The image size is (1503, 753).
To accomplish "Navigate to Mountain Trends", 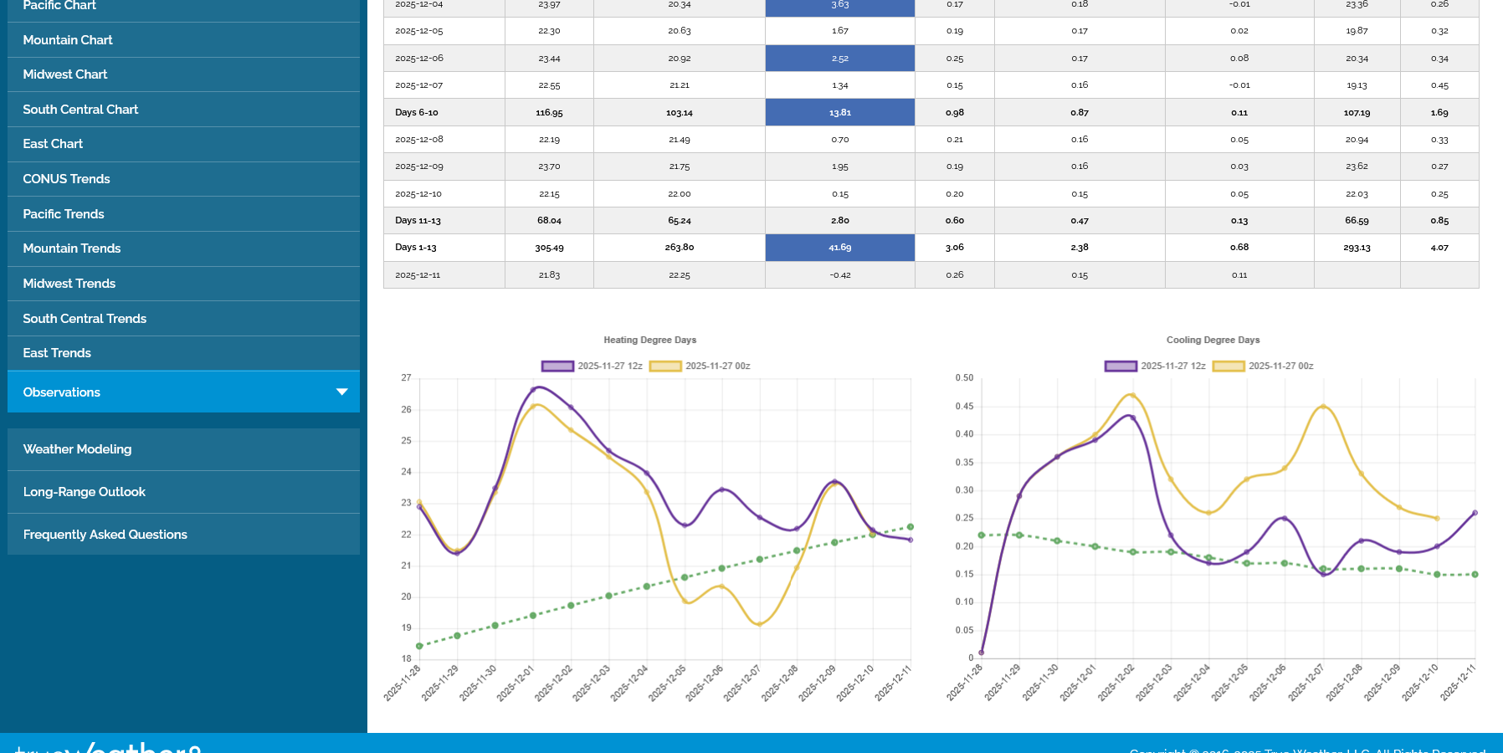I will (72, 248).
